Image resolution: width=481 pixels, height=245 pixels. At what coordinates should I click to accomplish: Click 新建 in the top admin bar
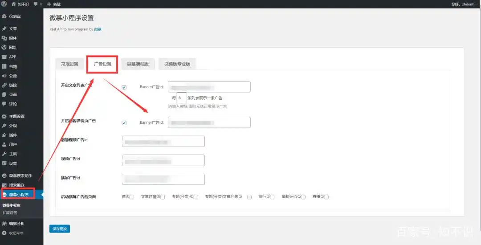(53, 4)
